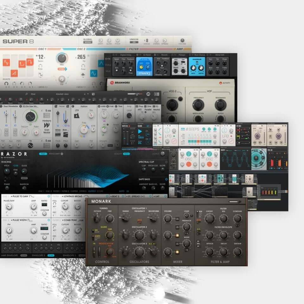Select the sawtooth wave tile in Super 8 OSC 1
This screenshot has width=304, height=304.
tap(14, 73)
